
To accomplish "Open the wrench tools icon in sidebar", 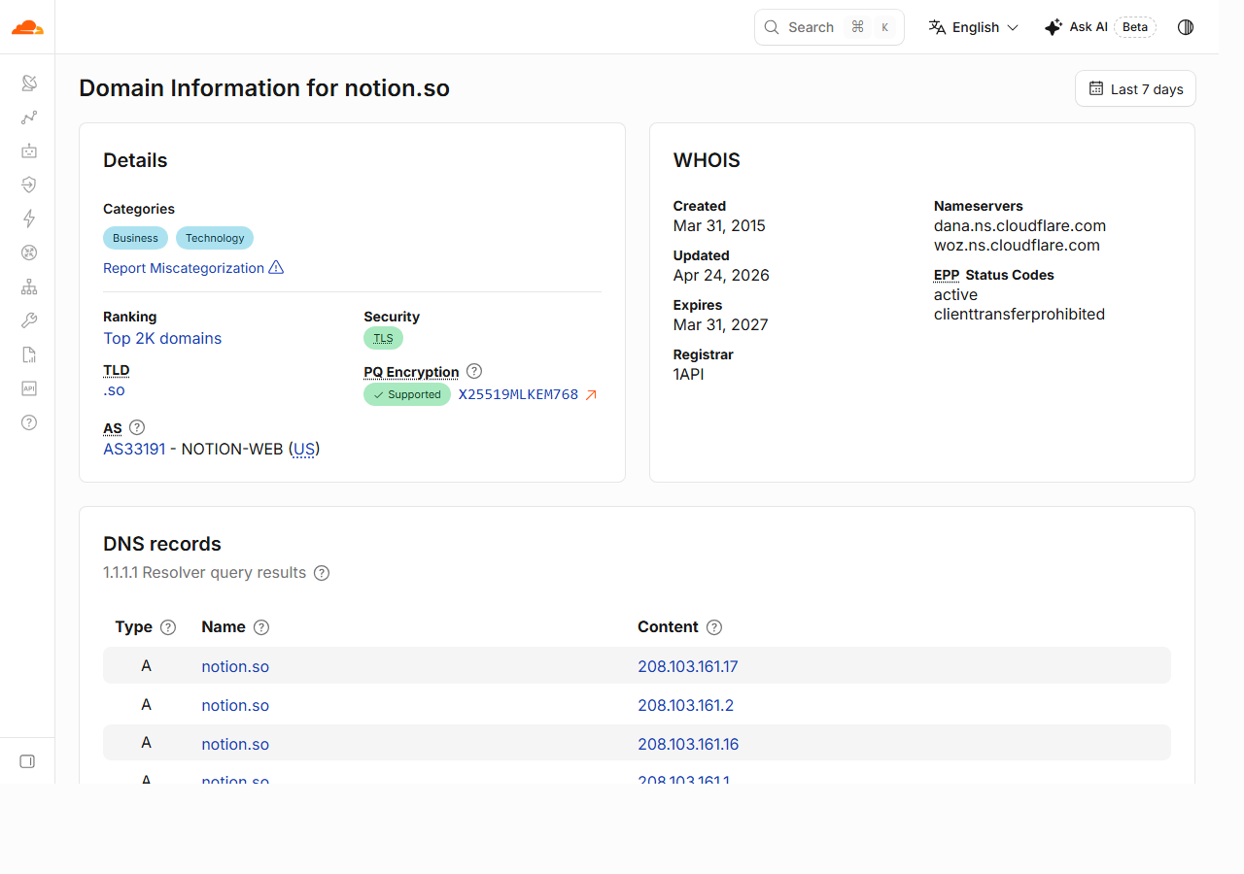I will pyautogui.click(x=29, y=320).
